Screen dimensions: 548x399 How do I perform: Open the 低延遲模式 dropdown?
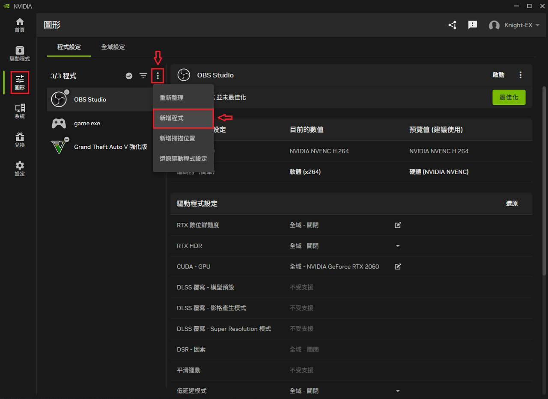(398, 390)
